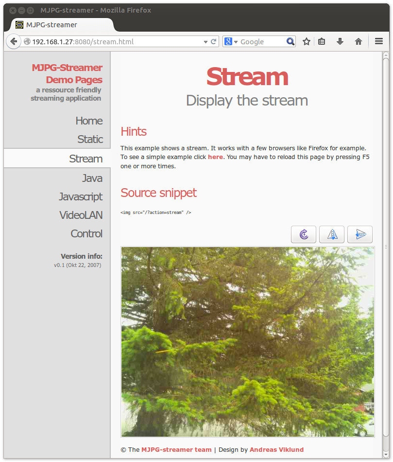Screen dimensions: 393x462
Task: Bookmark this page with the star icon
Action: click(307, 41)
